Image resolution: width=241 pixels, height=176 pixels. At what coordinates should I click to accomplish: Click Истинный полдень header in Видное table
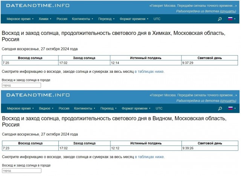pyautogui.click(x=146, y=143)
